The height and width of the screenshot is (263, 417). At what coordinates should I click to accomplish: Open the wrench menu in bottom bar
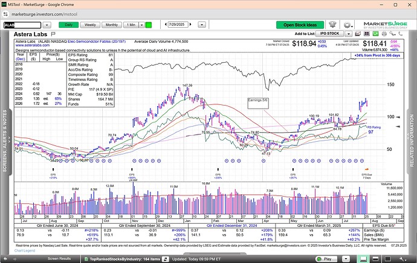coord(402,259)
